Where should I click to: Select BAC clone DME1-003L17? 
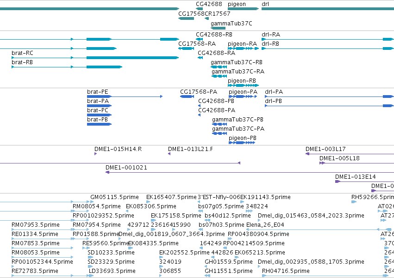point(325,149)
